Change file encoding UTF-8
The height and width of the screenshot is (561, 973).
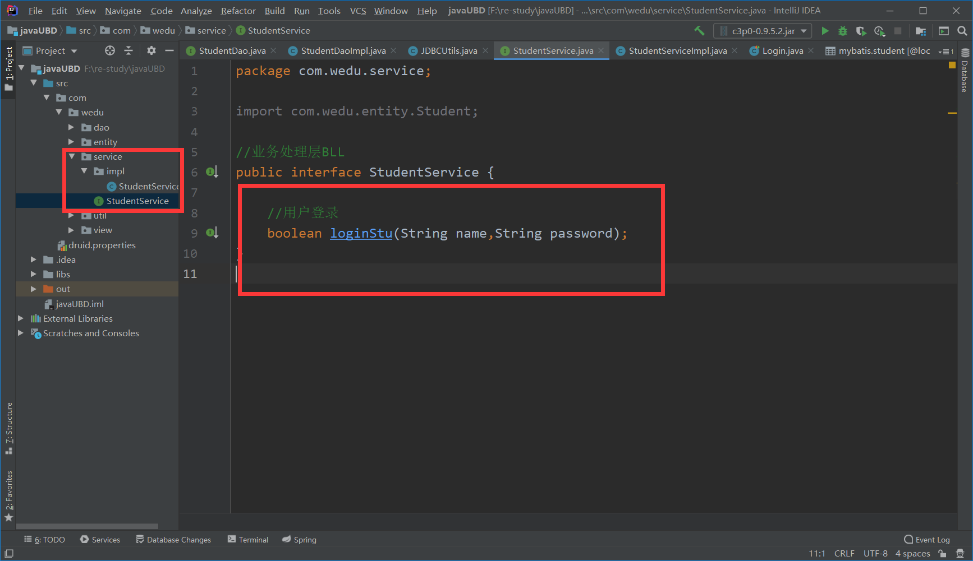tap(875, 554)
